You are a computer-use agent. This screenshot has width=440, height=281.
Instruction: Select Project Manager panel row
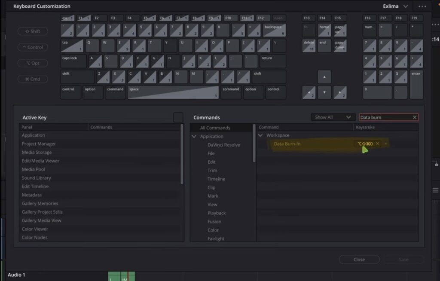pos(100,144)
